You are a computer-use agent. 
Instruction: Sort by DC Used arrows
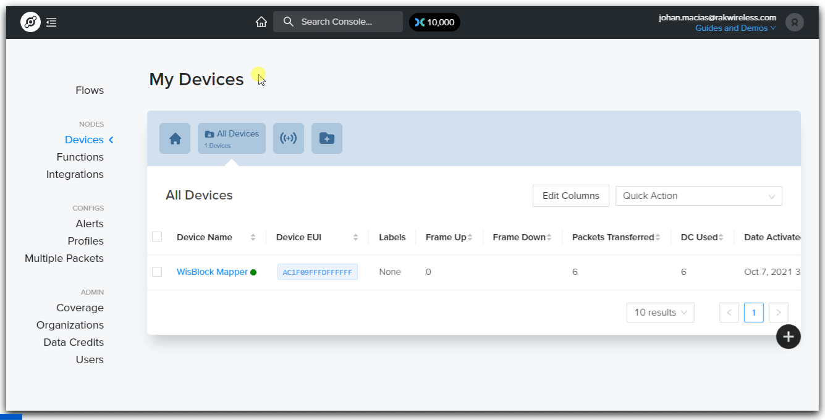point(721,238)
